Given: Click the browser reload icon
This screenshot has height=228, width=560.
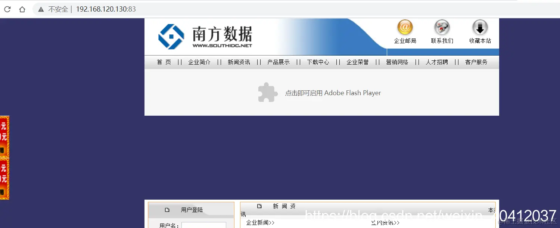Looking at the screenshot, I should (7, 9).
